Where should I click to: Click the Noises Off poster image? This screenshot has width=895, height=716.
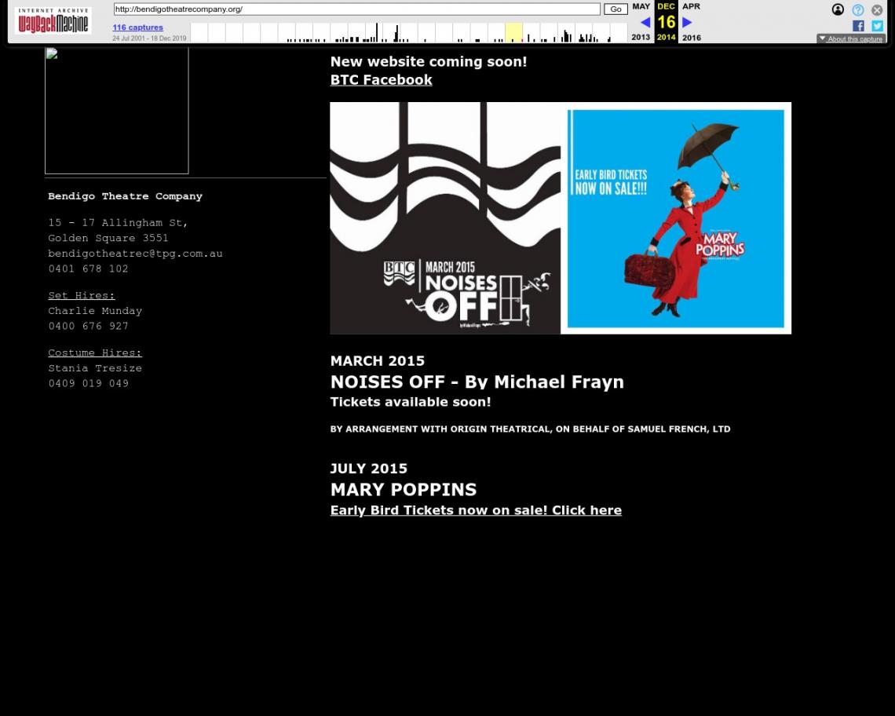(445, 218)
